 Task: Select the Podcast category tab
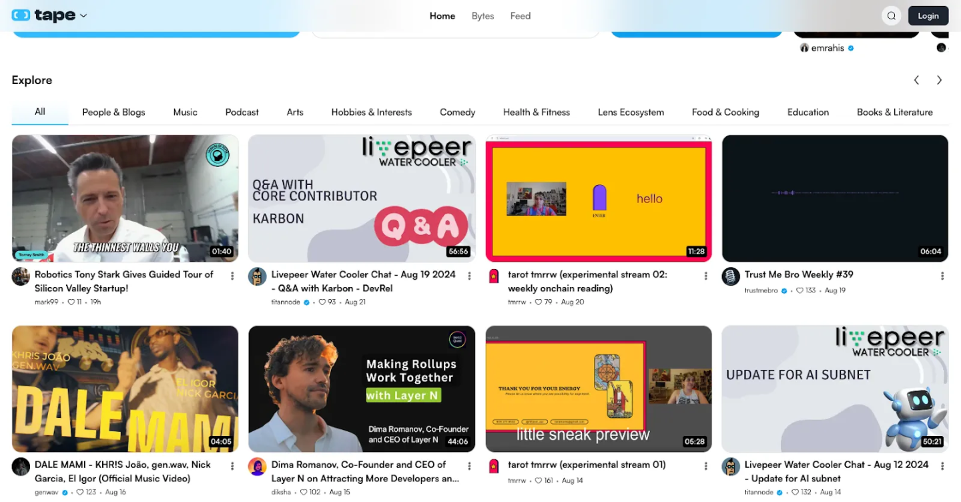(x=242, y=112)
